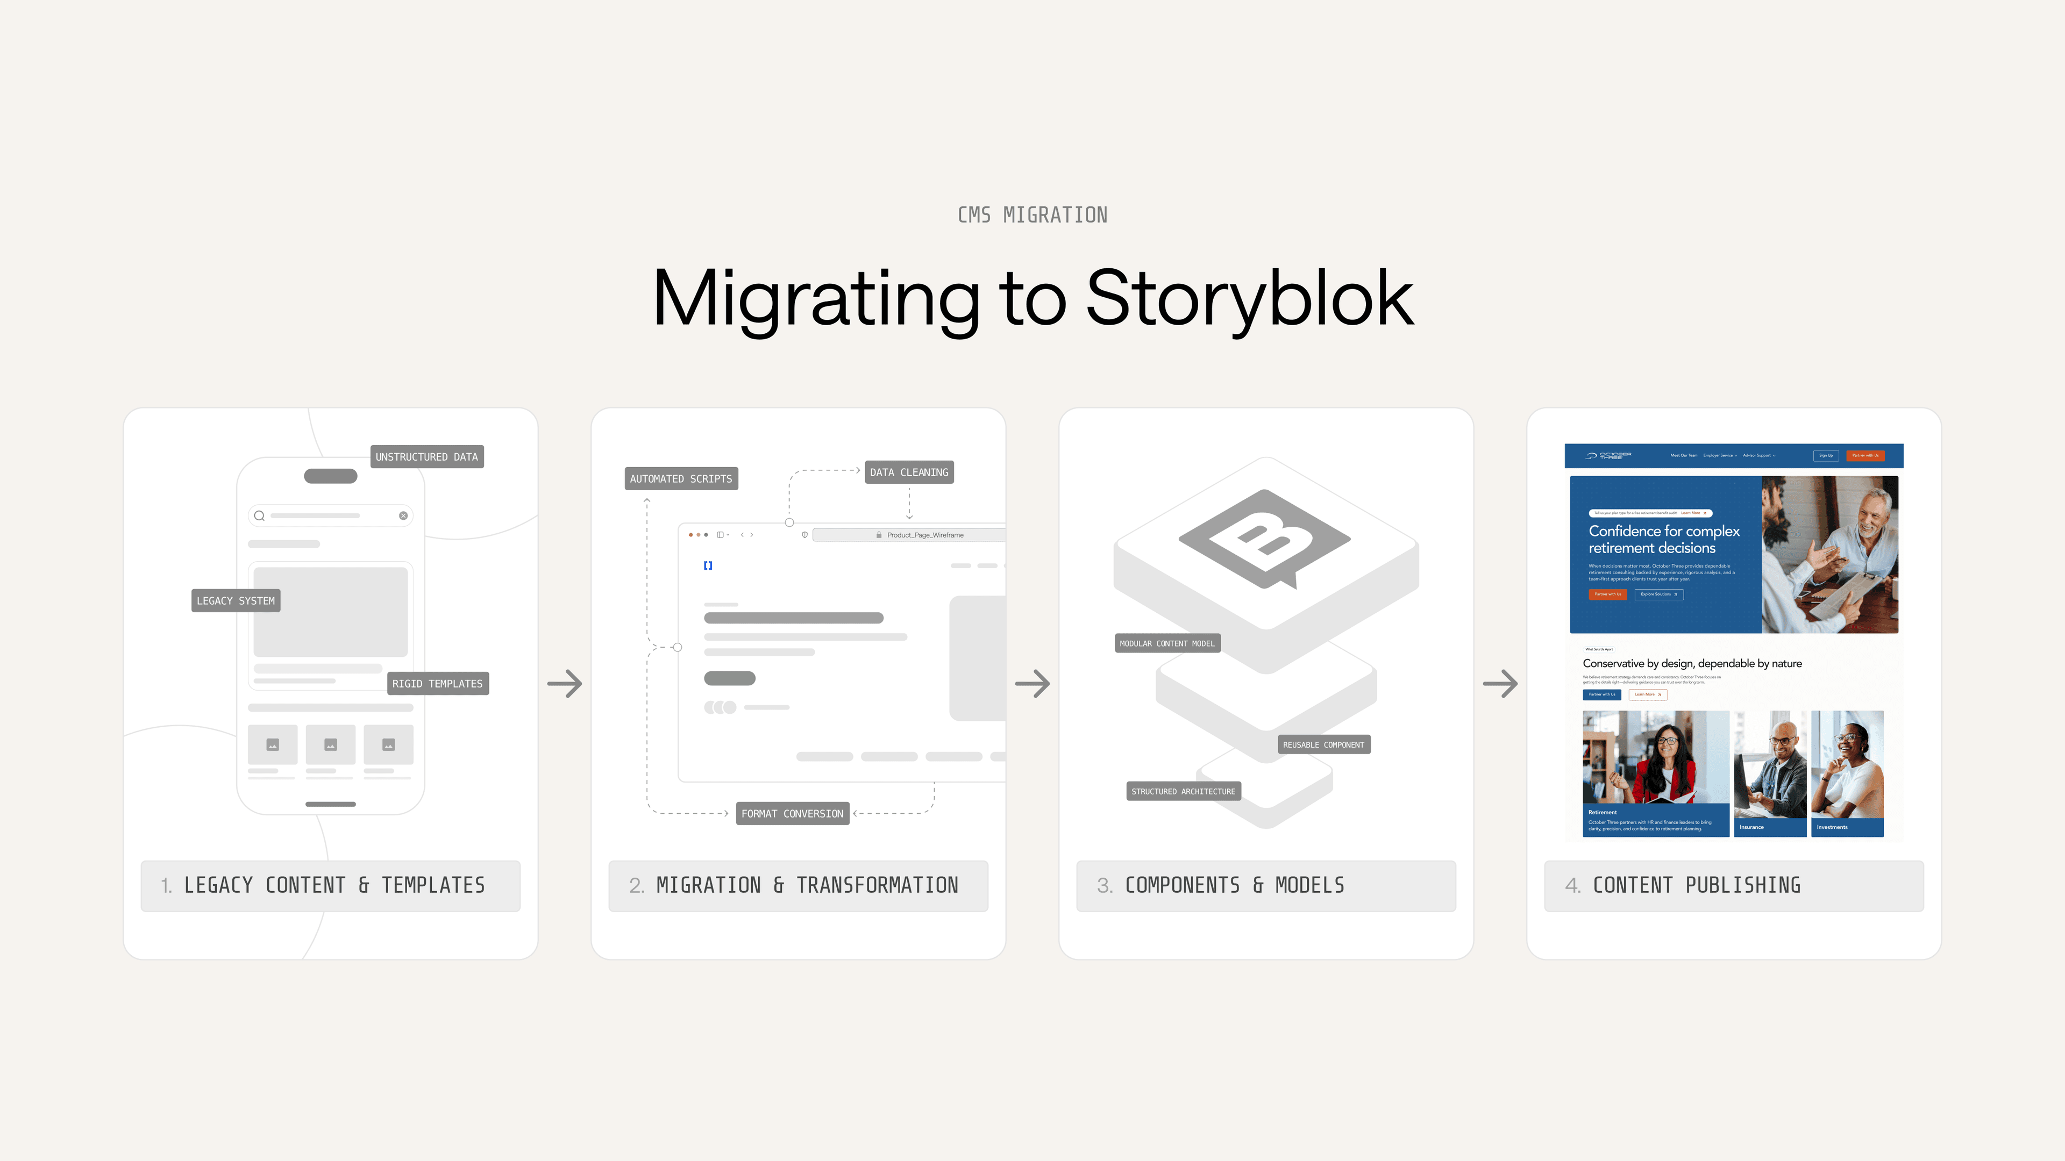The height and width of the screenshot is (1161, 2065).
Task: Clear the phone search bar with X icon
Action: (403, 516)
